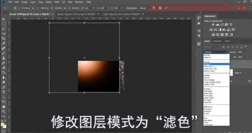This screenshot has height=133, width=252.
Task: Click the background color swatch
Action: point(5,127)
